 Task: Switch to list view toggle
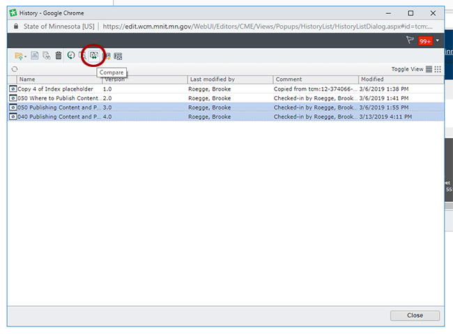click(429, 69)
